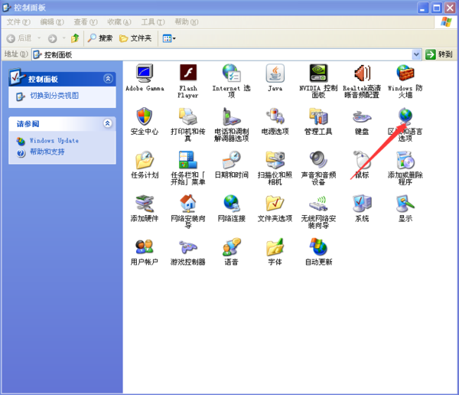Open the Windows 防火墙 icon
The width and height of the screenshot is (459, 395).
[x=405, y=73]
